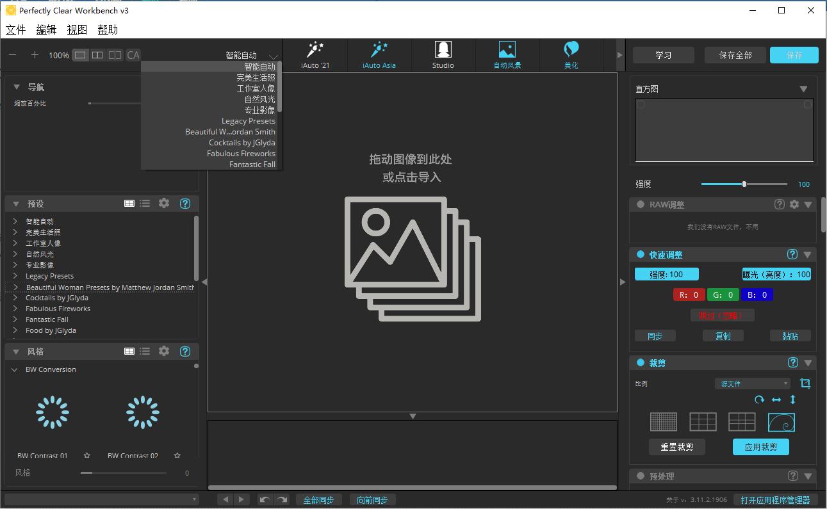Viewport: 827px width, 509px height.
Task: Click the redo arrow in bottom bar
Action: 281,499
